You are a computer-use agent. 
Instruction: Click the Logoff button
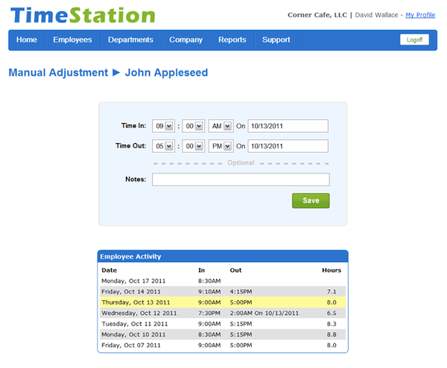(414, 40)
